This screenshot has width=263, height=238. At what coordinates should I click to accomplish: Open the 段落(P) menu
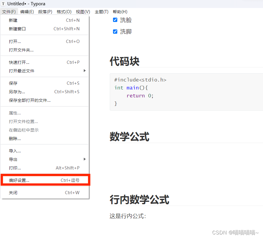click(x=45, y=12)
